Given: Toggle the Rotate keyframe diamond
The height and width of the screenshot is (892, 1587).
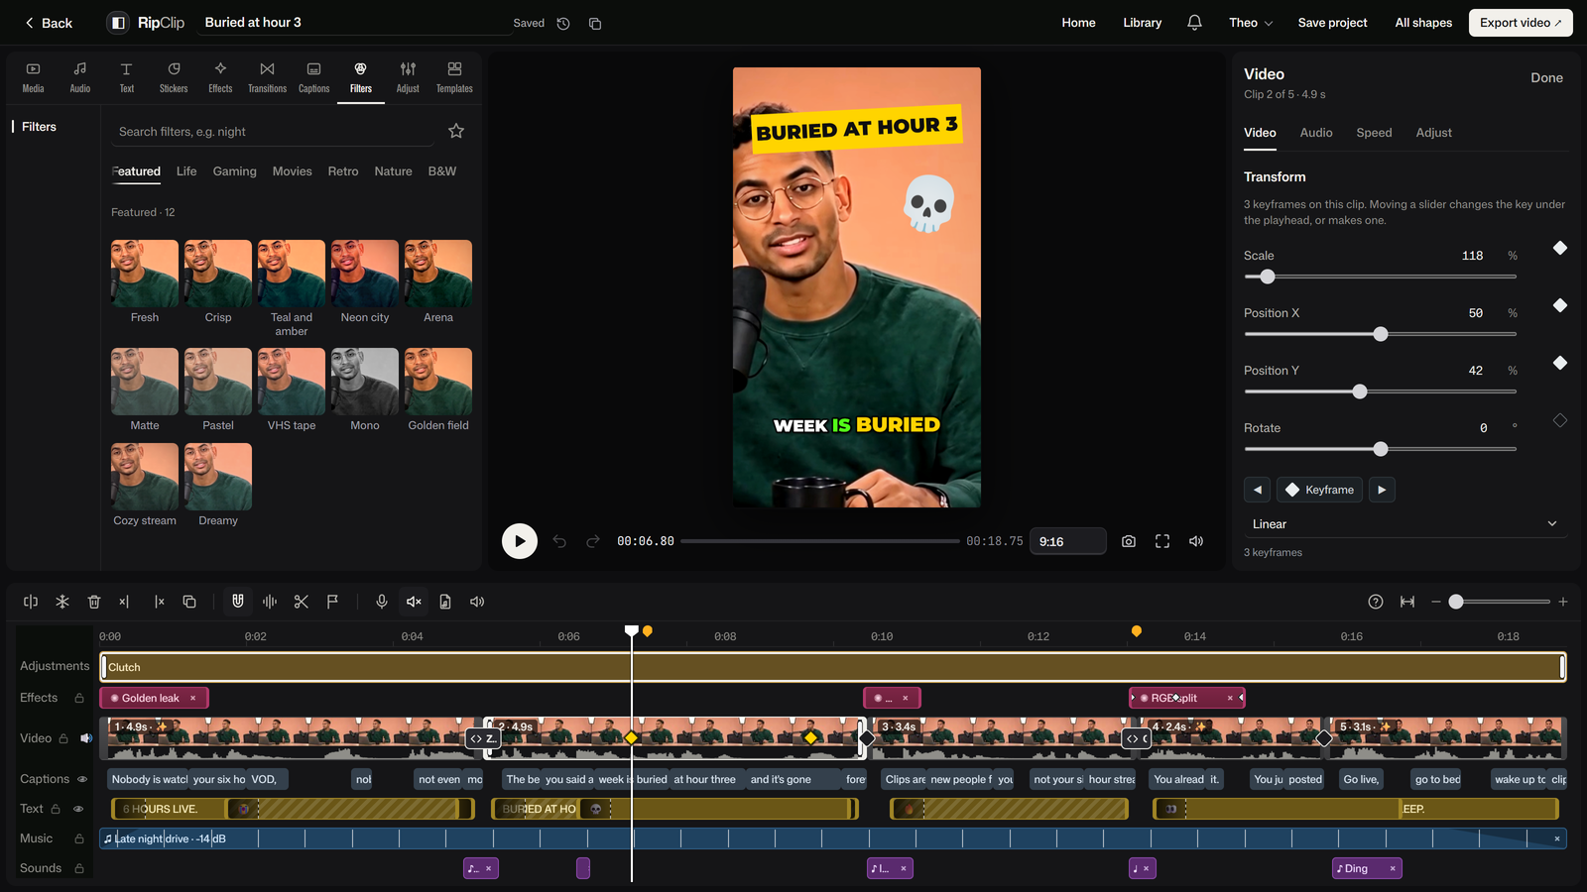Looking at the screenshot, I should (1560, 420).
